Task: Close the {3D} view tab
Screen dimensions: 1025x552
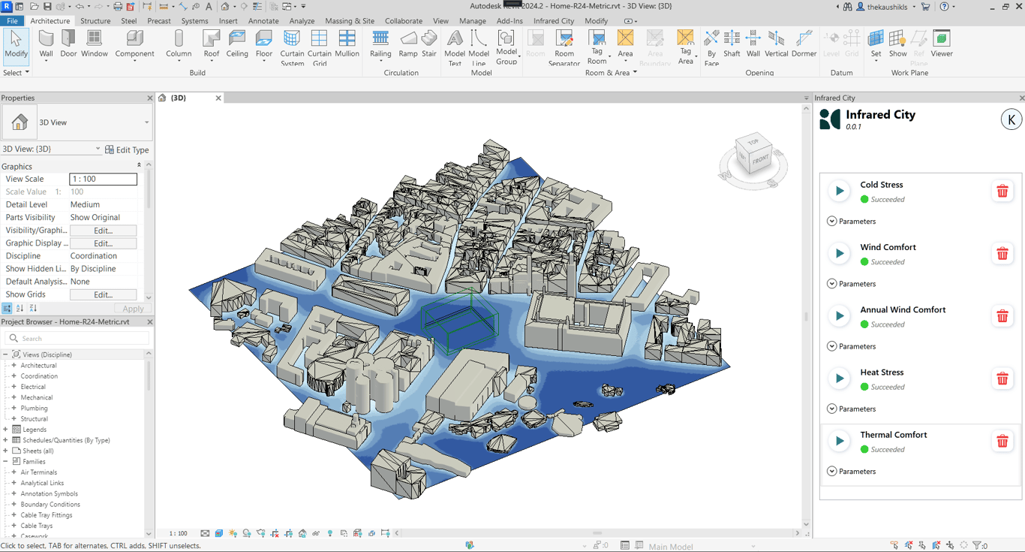Action: coord(218,98)
